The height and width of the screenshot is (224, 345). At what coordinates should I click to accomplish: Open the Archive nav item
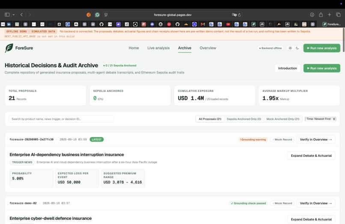184,48
